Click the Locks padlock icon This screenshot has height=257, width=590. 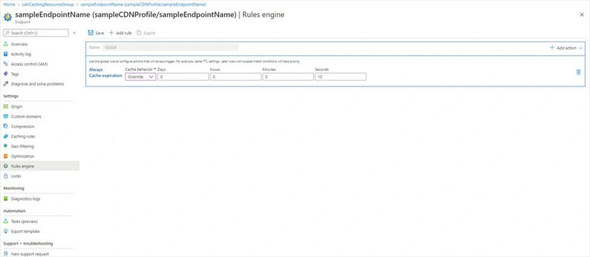tap(6, 176)
